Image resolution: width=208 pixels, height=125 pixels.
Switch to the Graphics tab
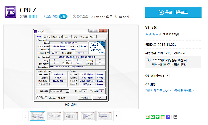point(84,37)
